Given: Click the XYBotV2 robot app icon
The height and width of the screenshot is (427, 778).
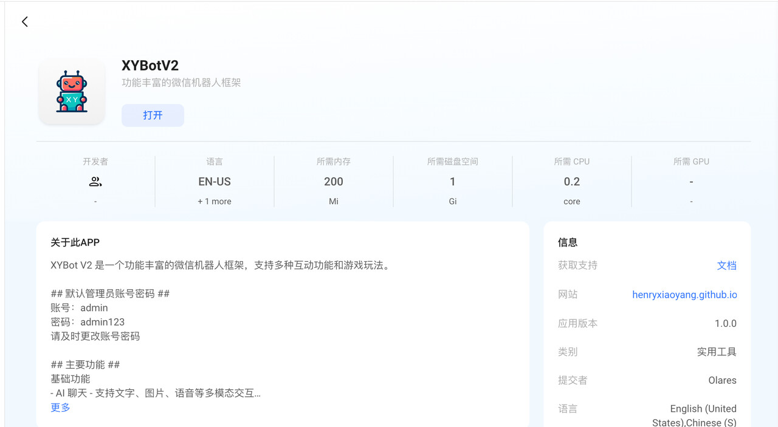Looking at the screenshot, I should [72, 92].
